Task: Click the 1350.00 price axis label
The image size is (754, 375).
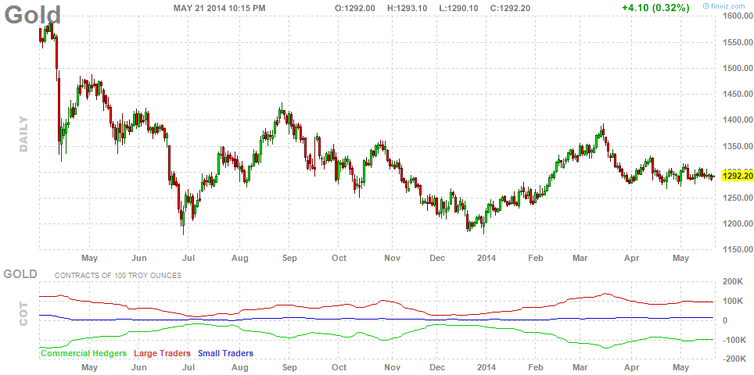Action: pyautogui.click(x=737, y=146)
